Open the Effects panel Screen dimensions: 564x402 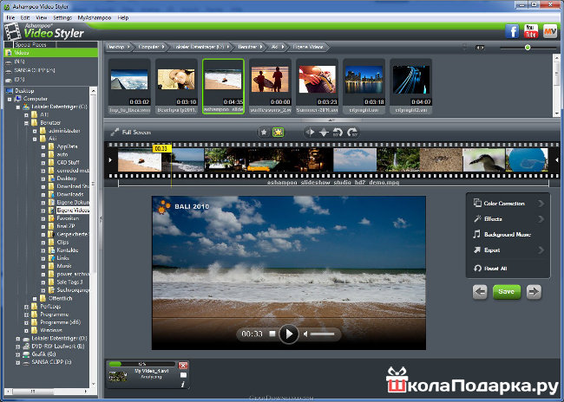(508, 219)
